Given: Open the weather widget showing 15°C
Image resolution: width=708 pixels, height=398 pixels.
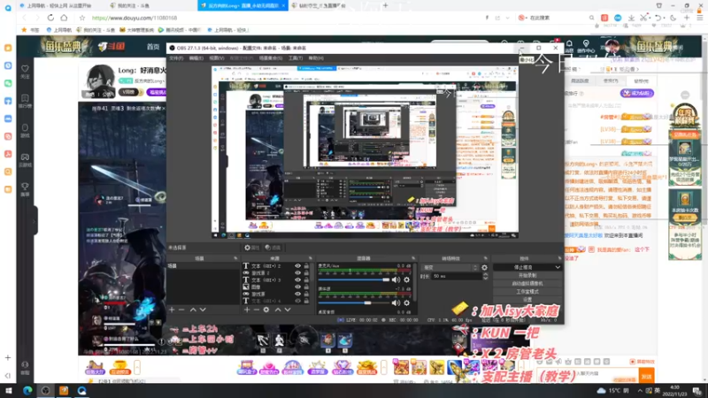Looking at the screenshot, I should [x=612, y=390].
